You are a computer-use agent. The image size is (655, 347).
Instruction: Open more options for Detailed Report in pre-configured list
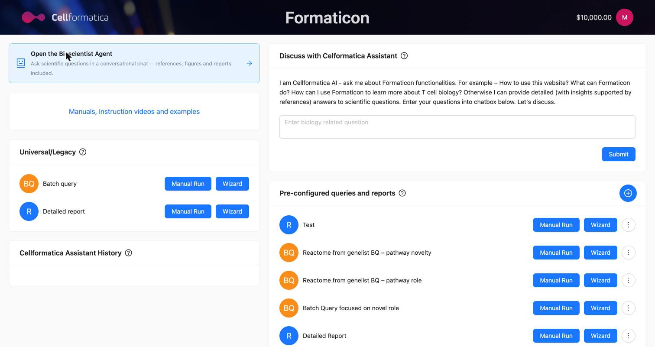click(629, 336)
